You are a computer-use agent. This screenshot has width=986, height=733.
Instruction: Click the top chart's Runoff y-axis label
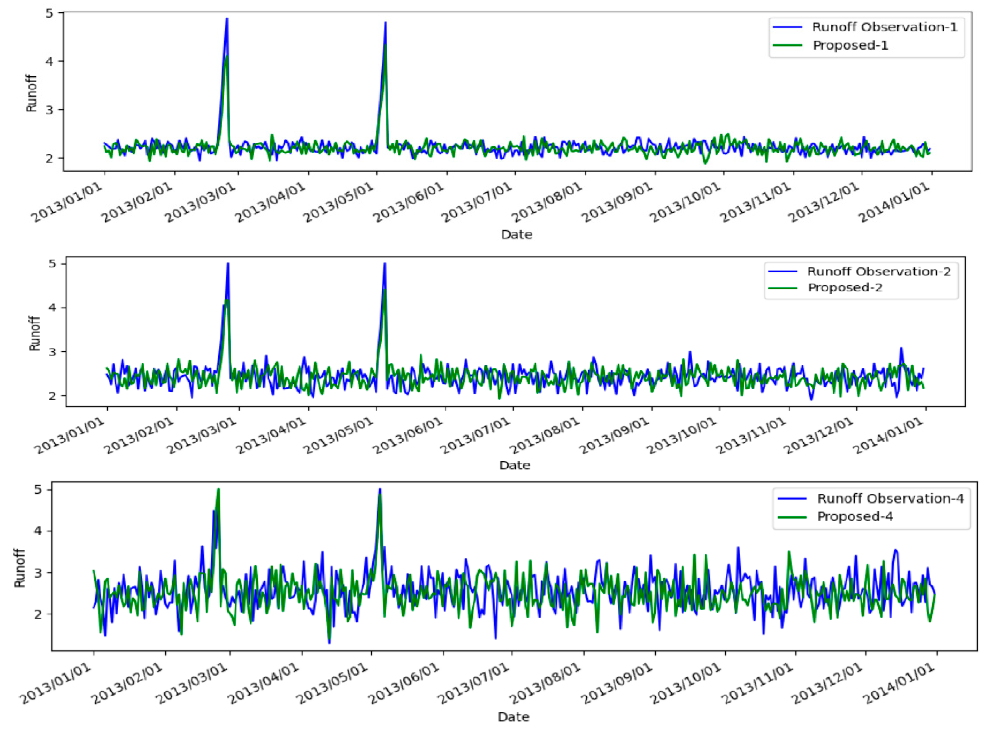tap(31, 93)
